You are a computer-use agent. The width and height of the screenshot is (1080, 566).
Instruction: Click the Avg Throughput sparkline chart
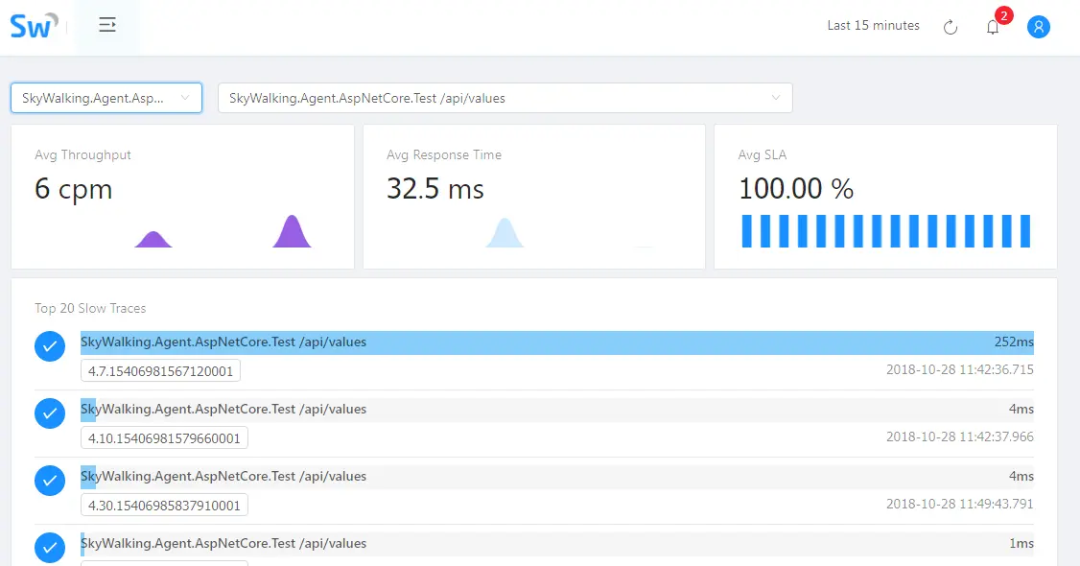point(223,230)
